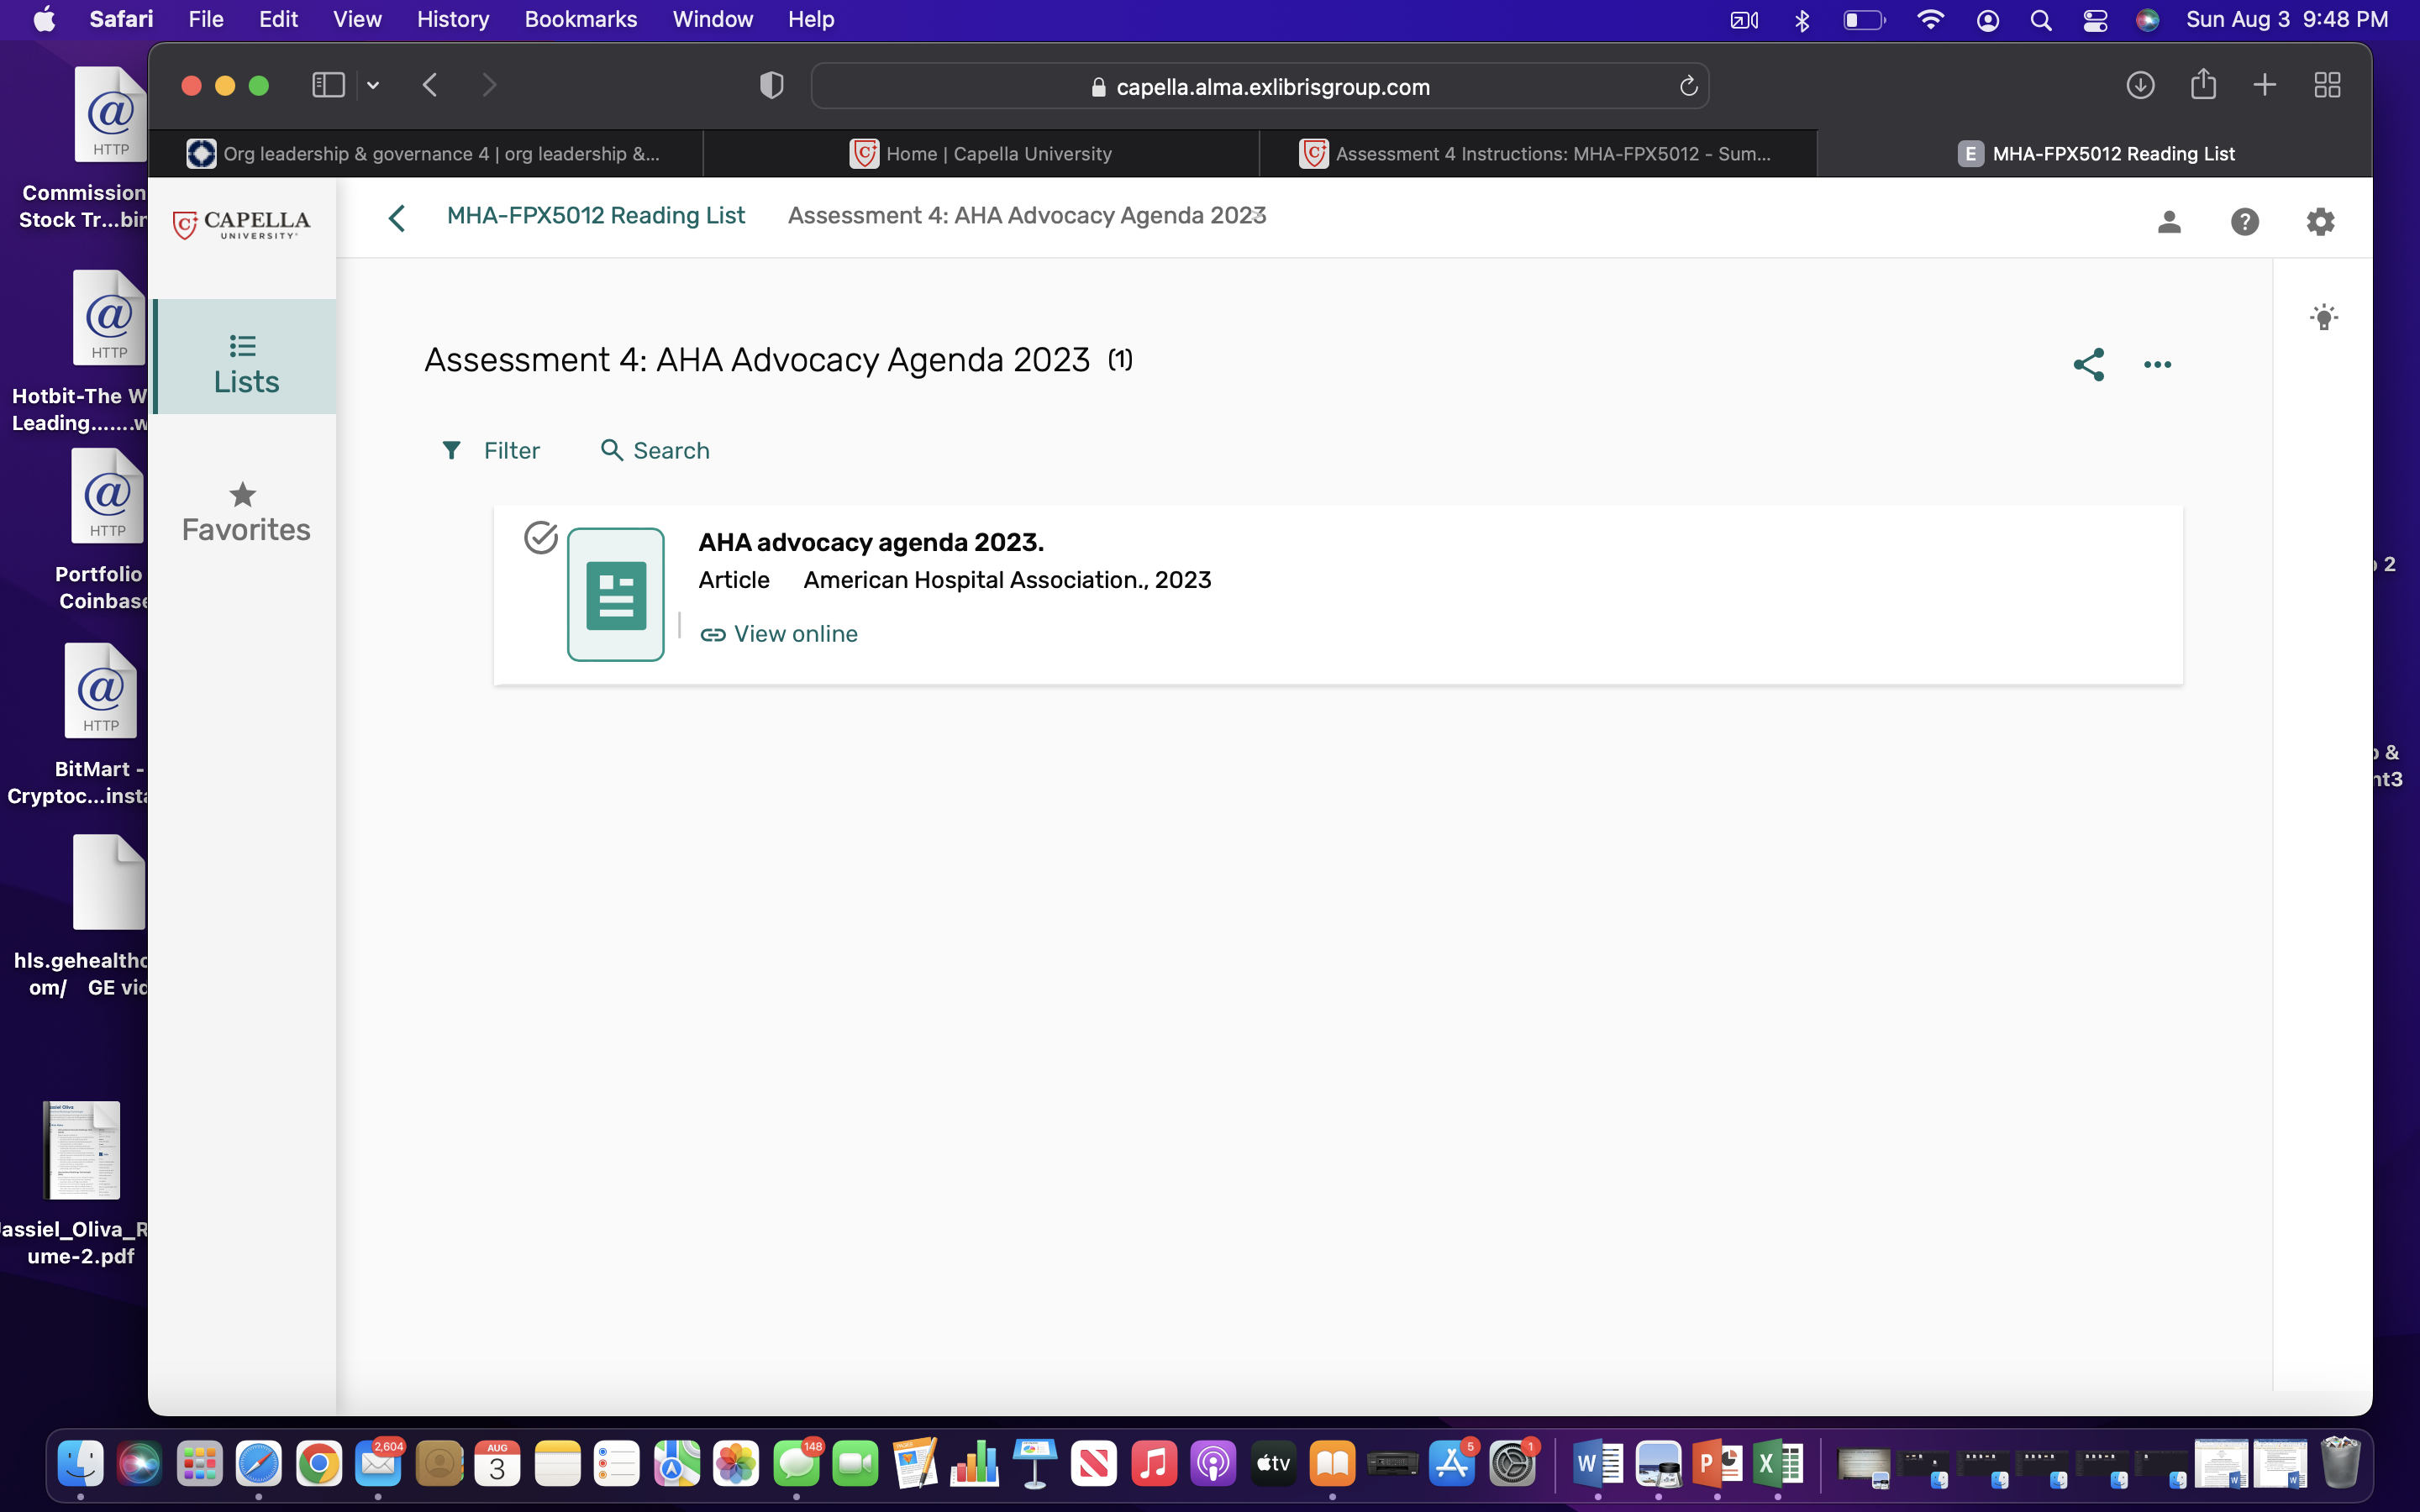
Task: Open the View menu
Action: click(x=357, y=19)
